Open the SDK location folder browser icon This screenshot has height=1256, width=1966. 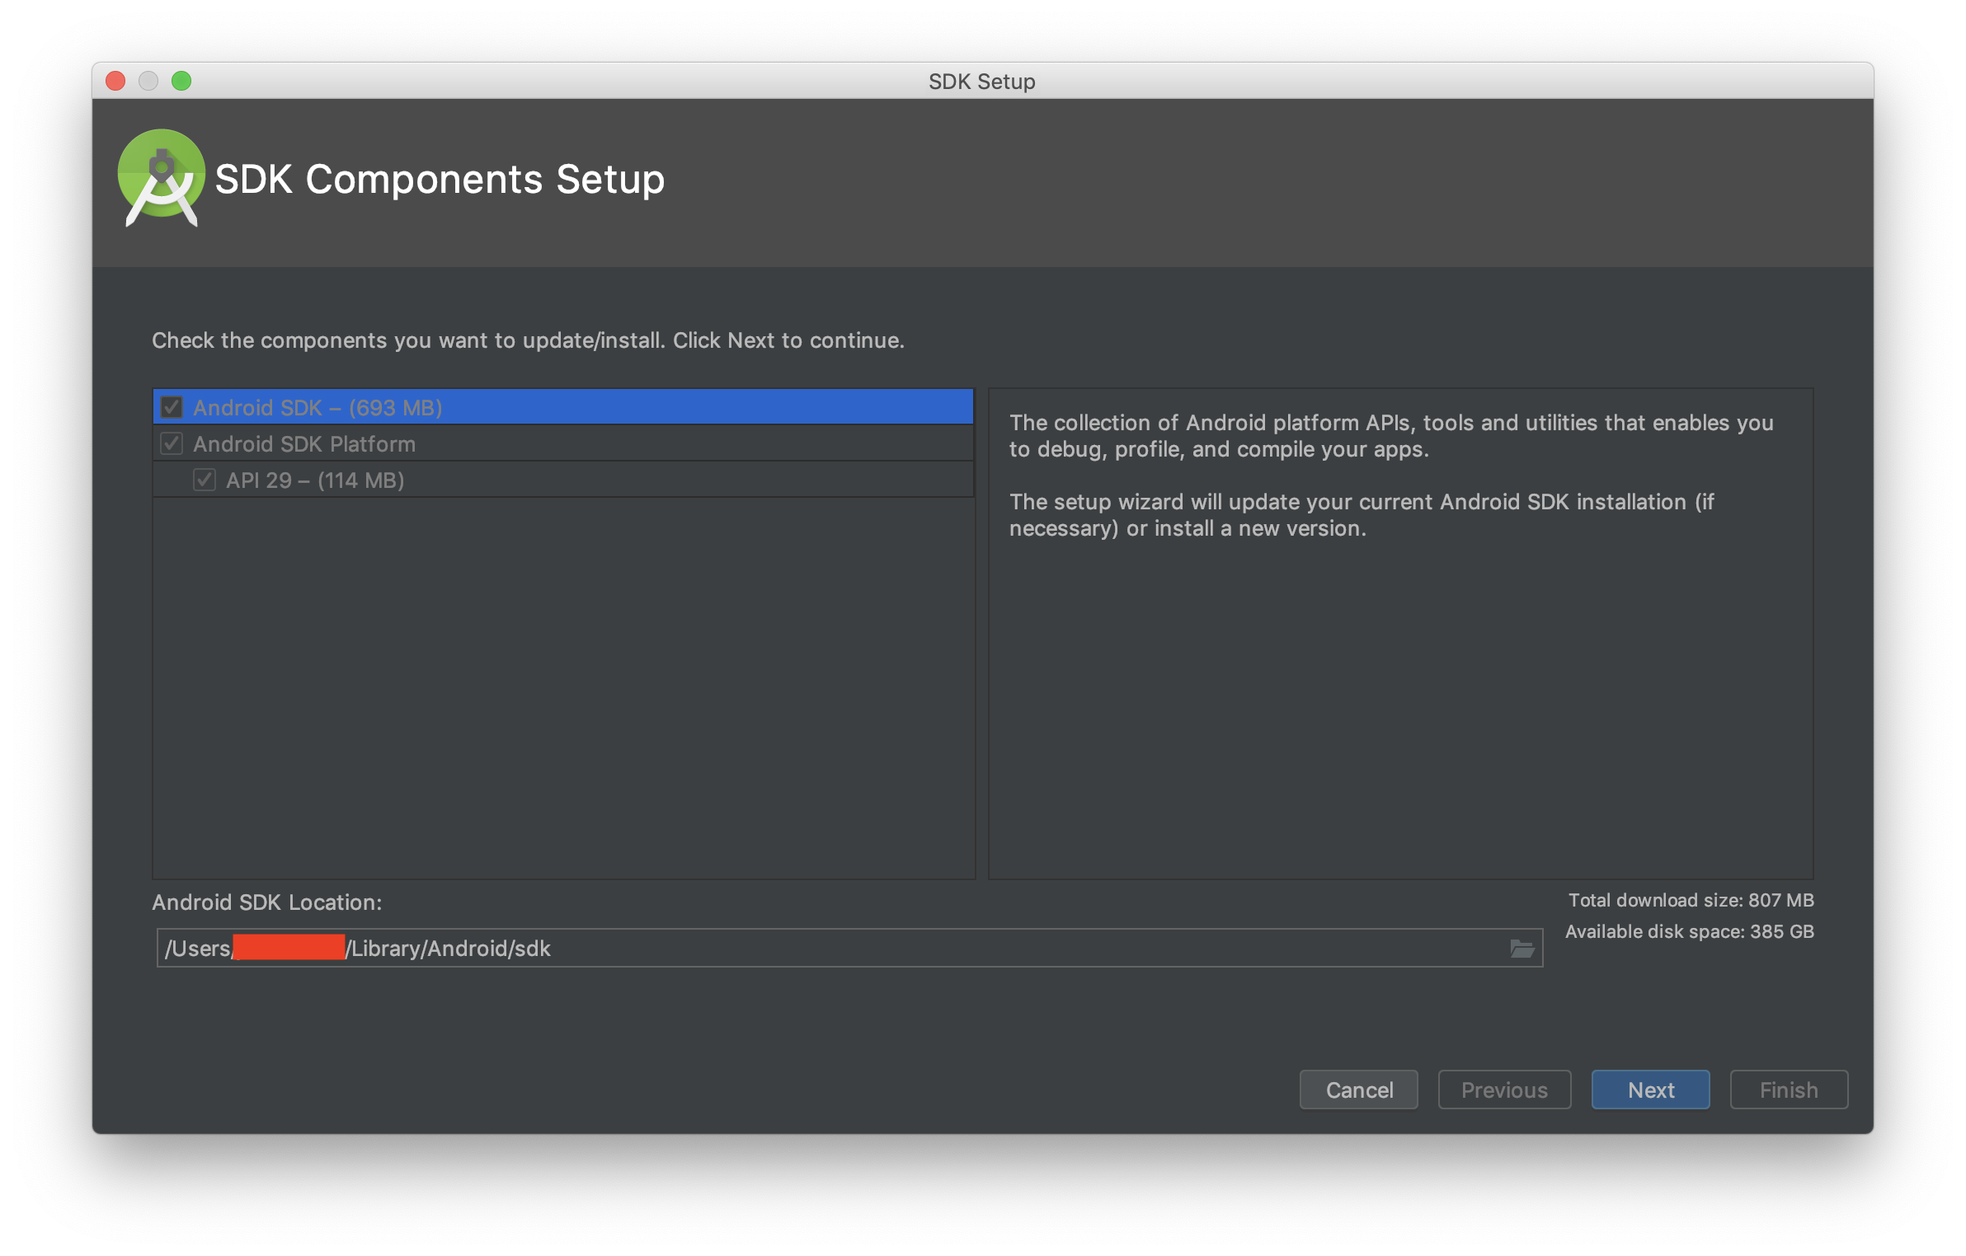(1522, 949)
